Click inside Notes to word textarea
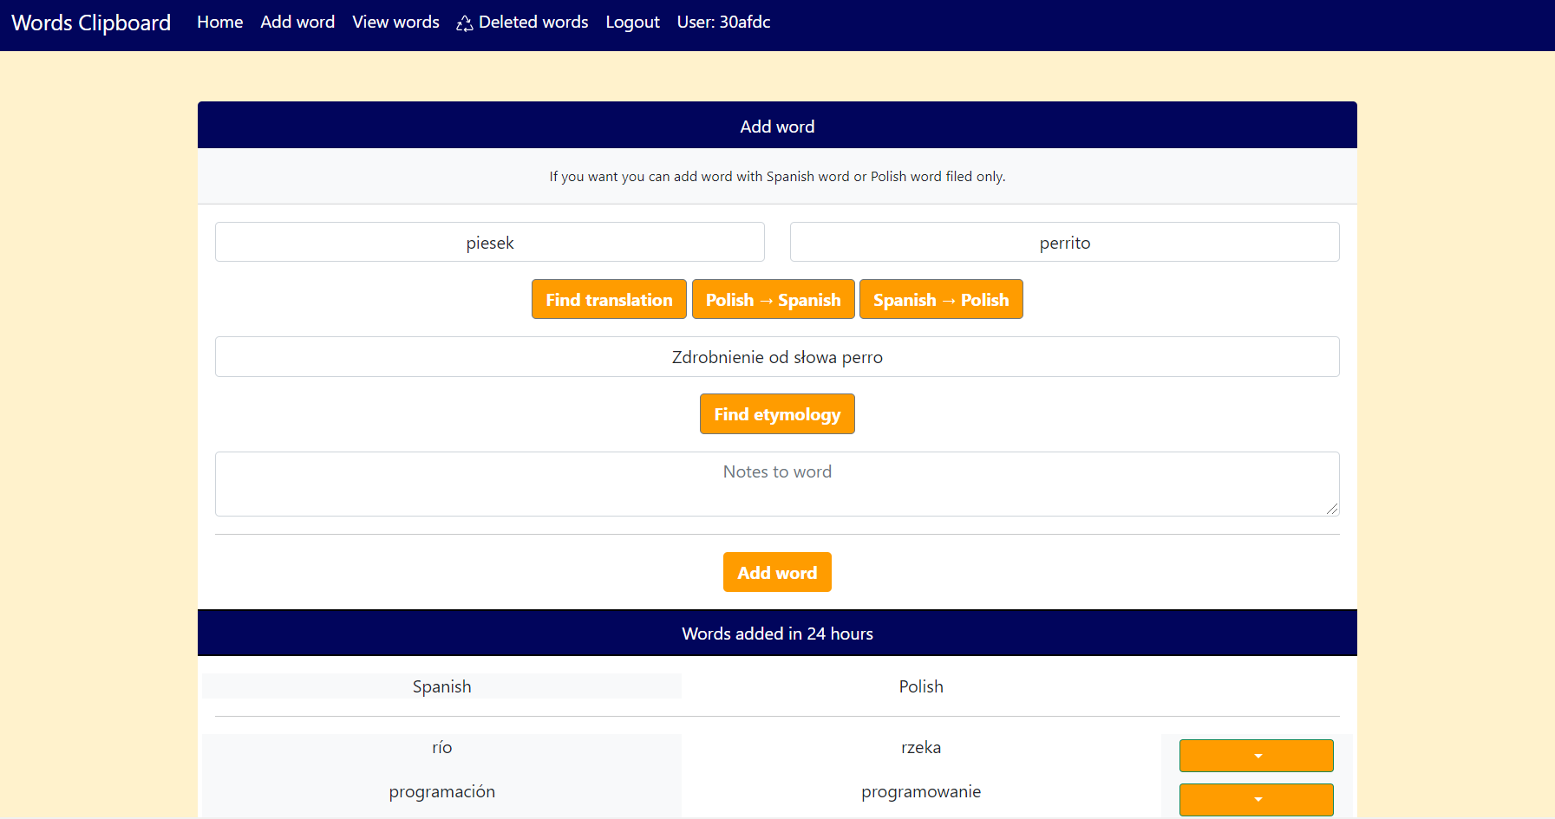Viewport: 1555px width, 819px height. pos(777,484)
